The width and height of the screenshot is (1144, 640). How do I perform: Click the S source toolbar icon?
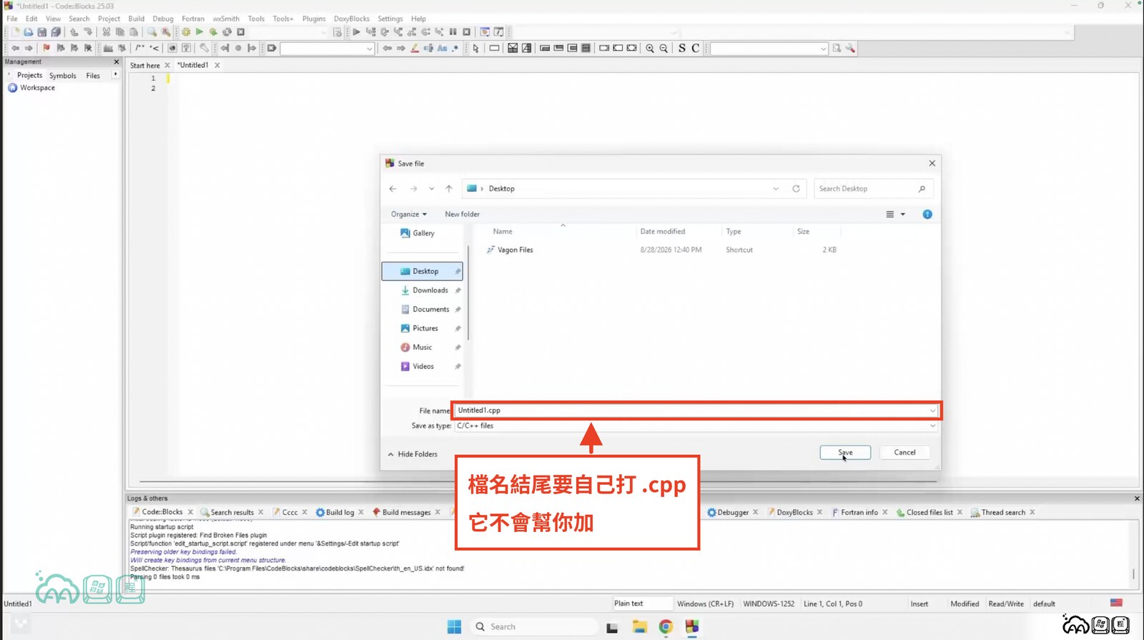tap(682, 49)
